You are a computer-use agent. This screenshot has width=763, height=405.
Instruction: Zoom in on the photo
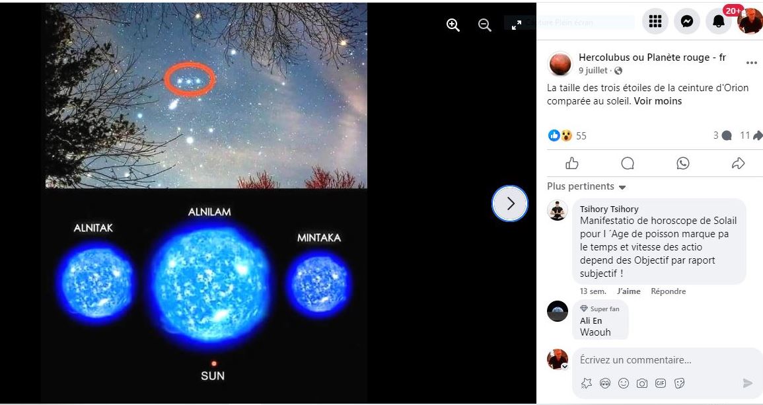pos(453,25)
